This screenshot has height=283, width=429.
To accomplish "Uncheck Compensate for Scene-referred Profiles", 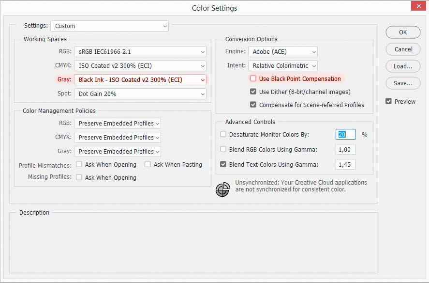I will (x=253, y=105).
